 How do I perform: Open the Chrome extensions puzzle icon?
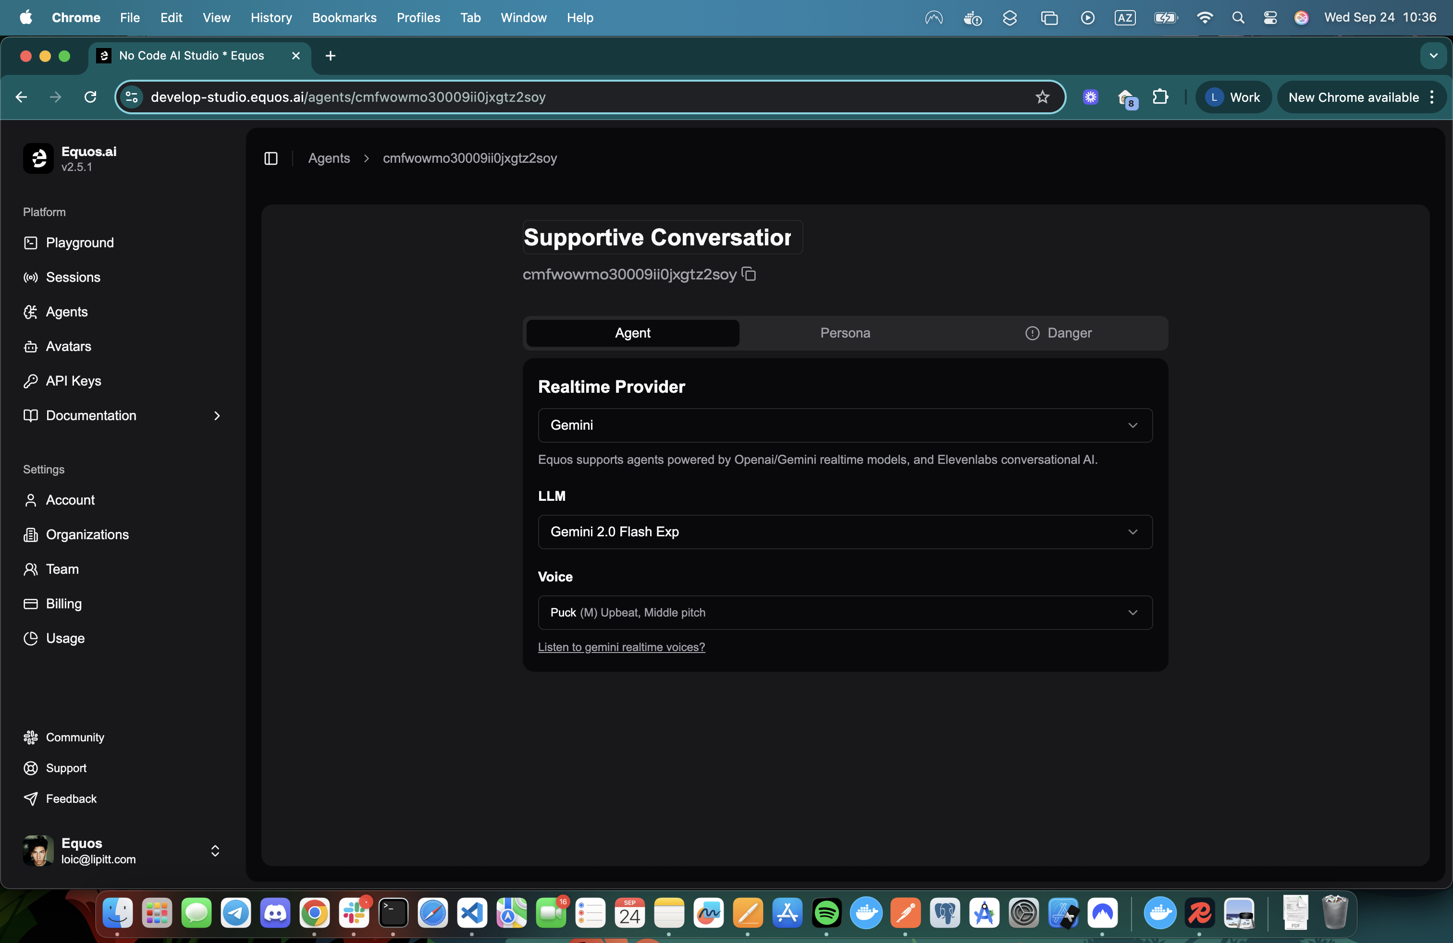1160,97
